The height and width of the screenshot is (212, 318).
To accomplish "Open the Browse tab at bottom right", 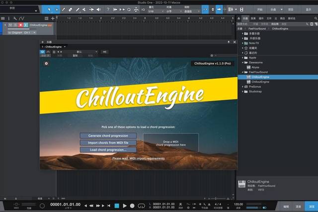I will (312, 207).
